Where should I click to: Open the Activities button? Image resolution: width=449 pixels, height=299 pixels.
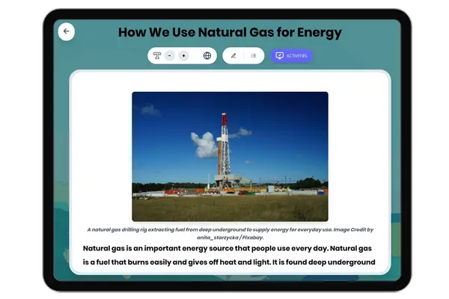[x=291, y=55]
